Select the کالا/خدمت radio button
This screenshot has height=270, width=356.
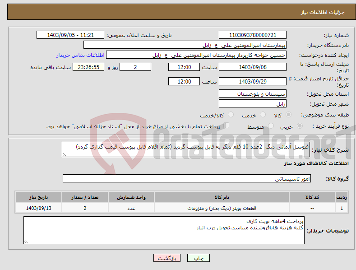pyautogui.click(x=231, y=115)
